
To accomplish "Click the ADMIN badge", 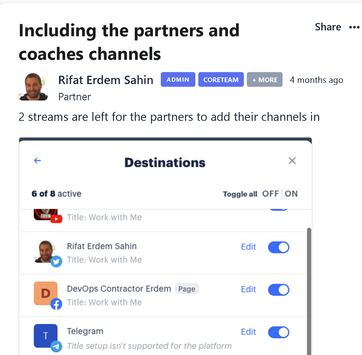I will [x=178, y=79].
